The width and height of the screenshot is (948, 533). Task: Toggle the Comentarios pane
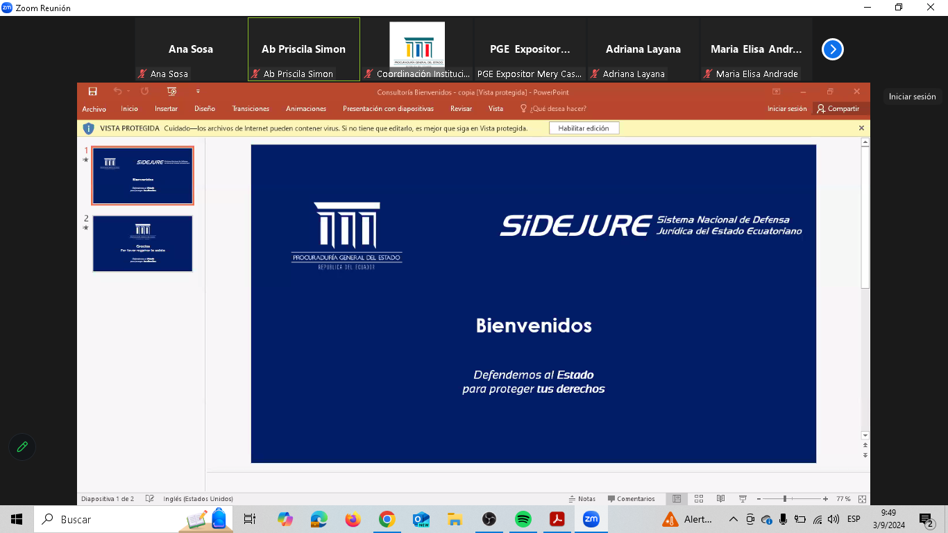click(631, 499)
